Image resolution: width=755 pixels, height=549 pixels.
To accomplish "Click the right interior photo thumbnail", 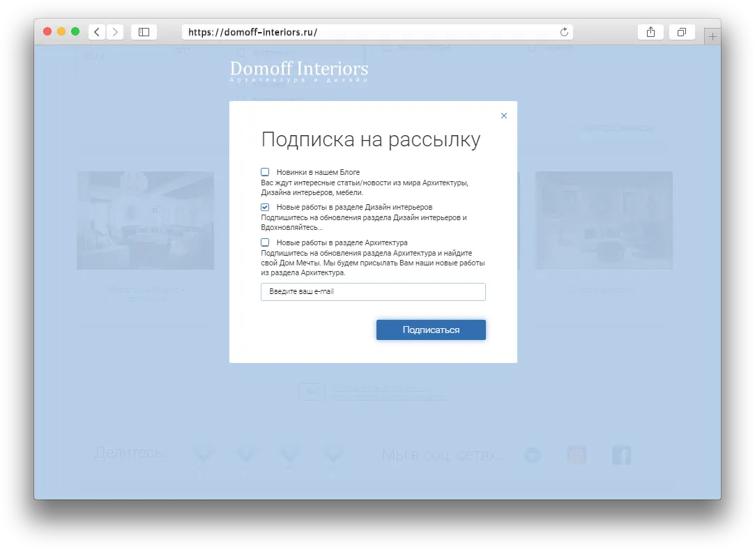I will pyautogui.click(x=604, y=220).
